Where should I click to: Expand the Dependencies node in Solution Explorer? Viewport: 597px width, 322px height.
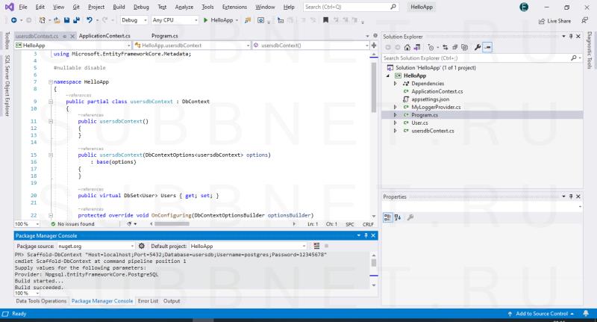click(x=395, y=84)
